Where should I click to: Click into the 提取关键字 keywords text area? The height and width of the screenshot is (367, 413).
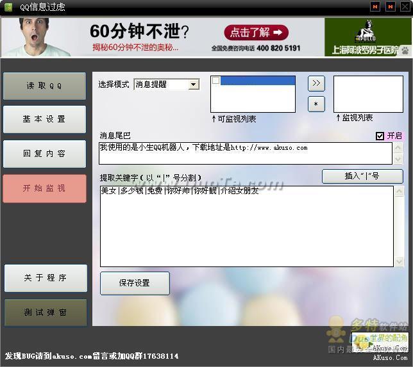pos(246,226)
